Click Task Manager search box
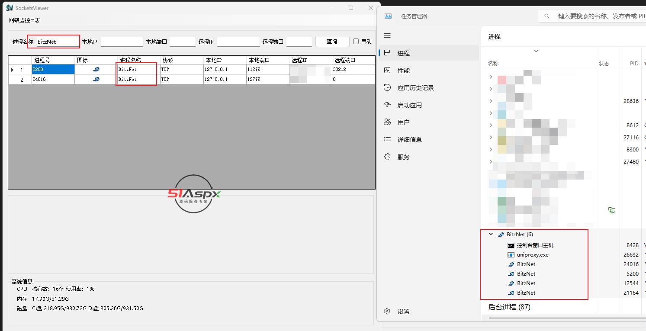 tap(592, 16)
